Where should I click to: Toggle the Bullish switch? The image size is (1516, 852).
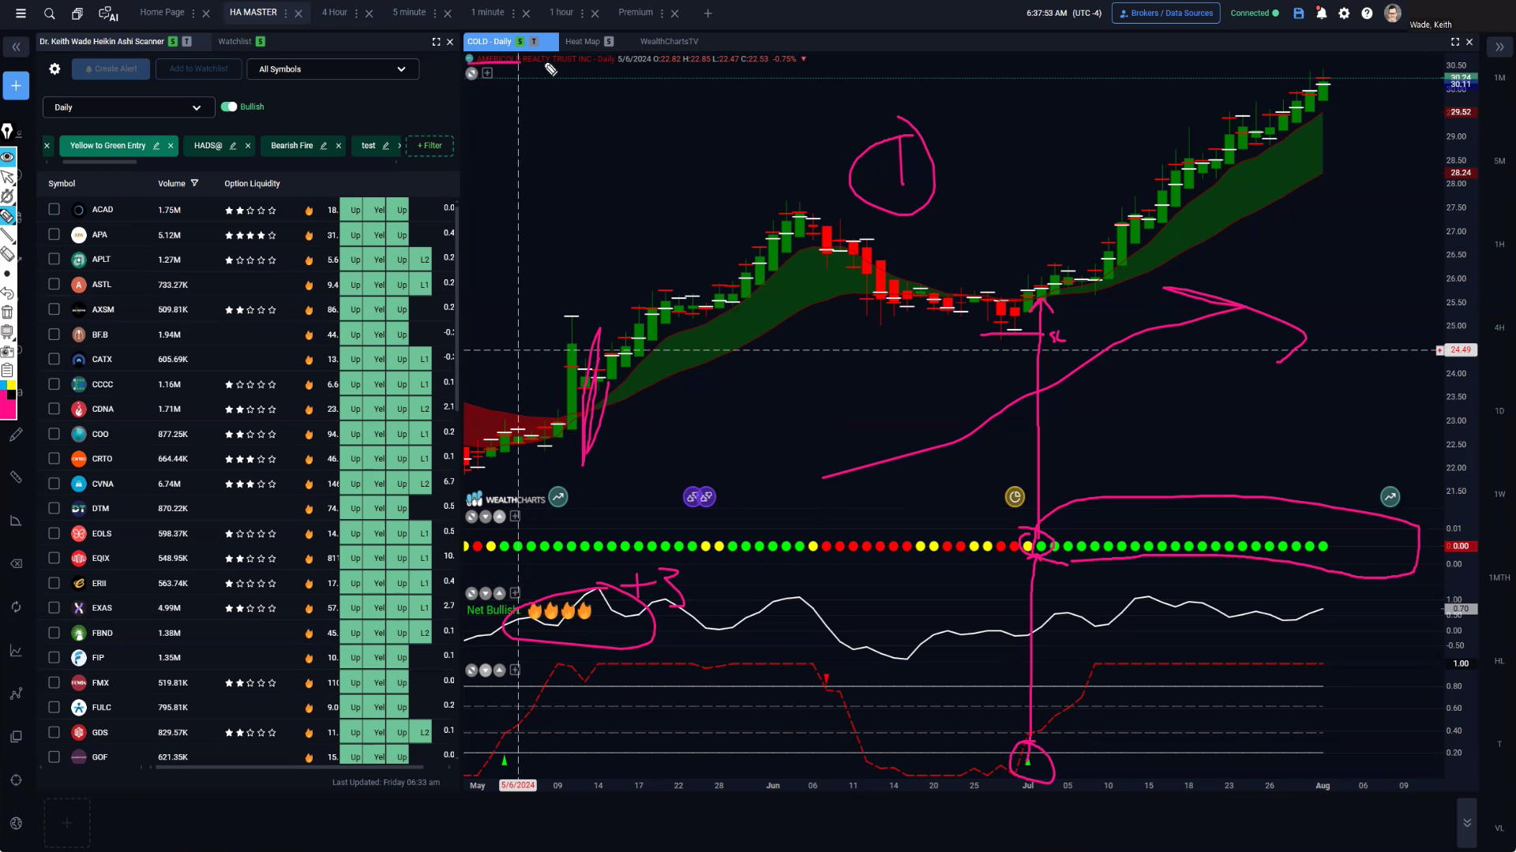229,106
